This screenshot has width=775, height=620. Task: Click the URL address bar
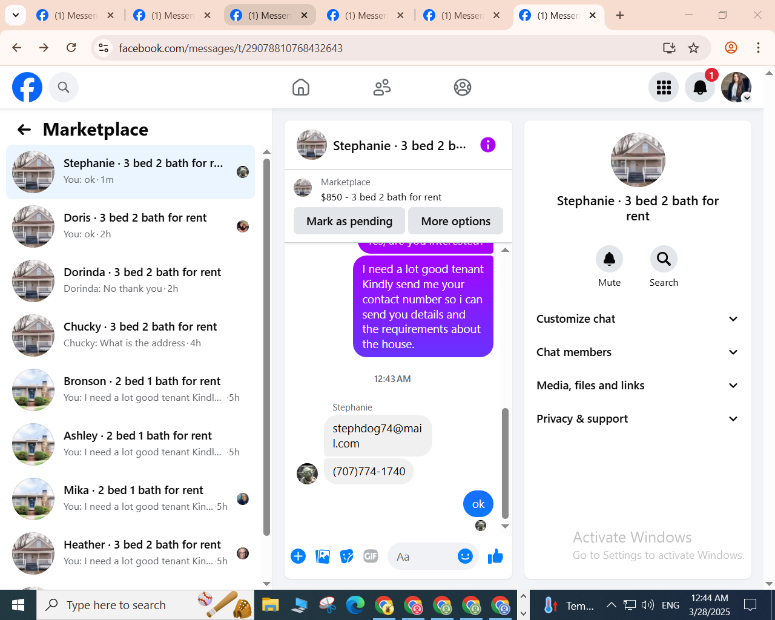point(381,48)
